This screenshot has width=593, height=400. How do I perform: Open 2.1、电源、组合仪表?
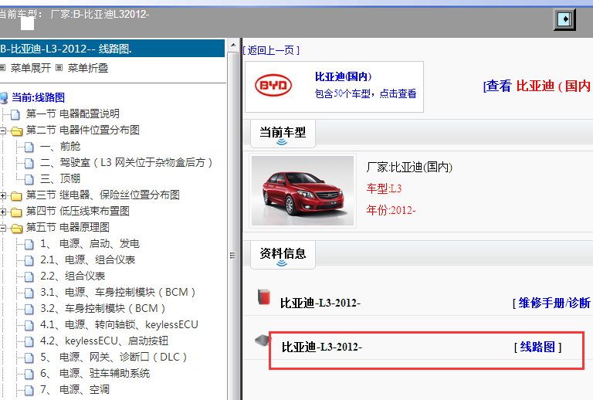coord(88,260)
